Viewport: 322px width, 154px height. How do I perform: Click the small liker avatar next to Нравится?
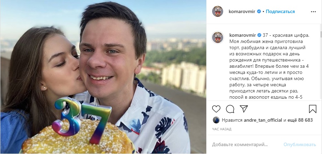point(216,120)
